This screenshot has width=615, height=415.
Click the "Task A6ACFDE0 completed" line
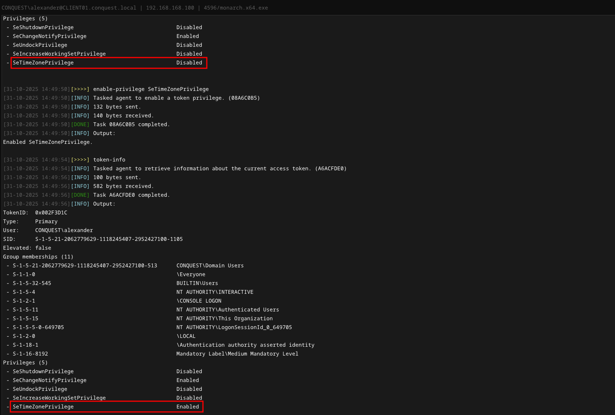131,195
